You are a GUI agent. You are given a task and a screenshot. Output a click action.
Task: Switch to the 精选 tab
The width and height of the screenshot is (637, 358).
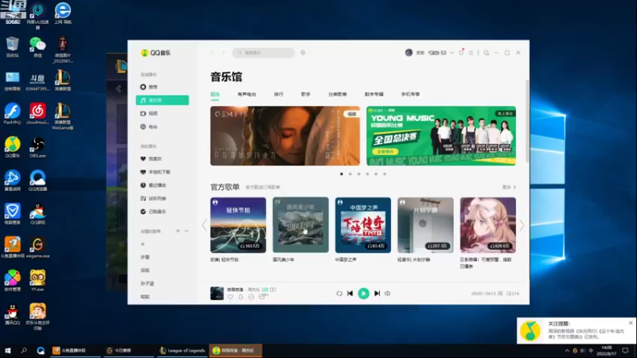215,94
